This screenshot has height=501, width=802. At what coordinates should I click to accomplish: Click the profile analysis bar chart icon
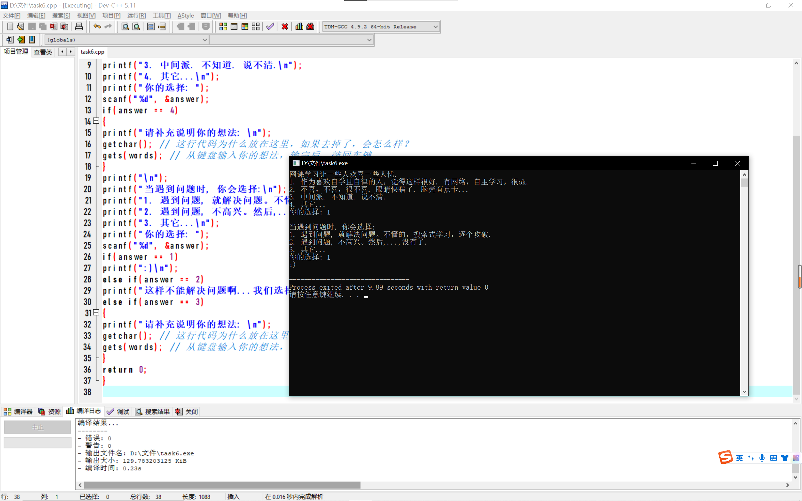pyautogui.click(x=299, y=27)
